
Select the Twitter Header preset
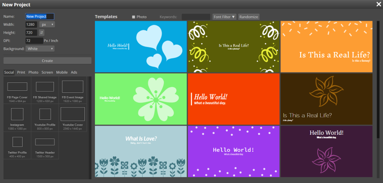[x=45, y=145]
